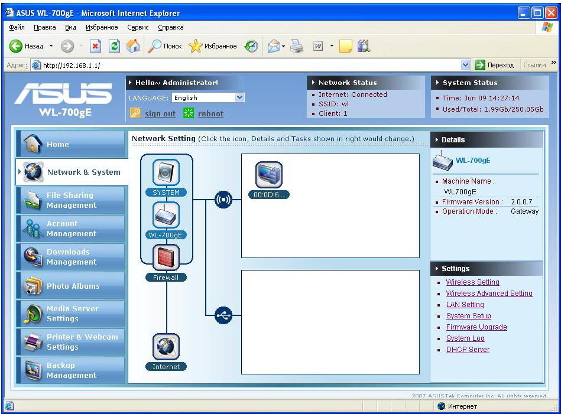Click the Home house icon in sidebar
The width and height of the screenshot is (561, 414).
point(33,144)
